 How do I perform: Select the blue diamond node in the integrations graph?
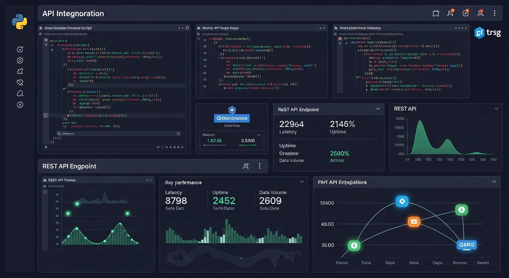[x=402, y=201]
